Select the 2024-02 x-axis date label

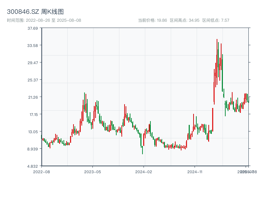point(144,171)
